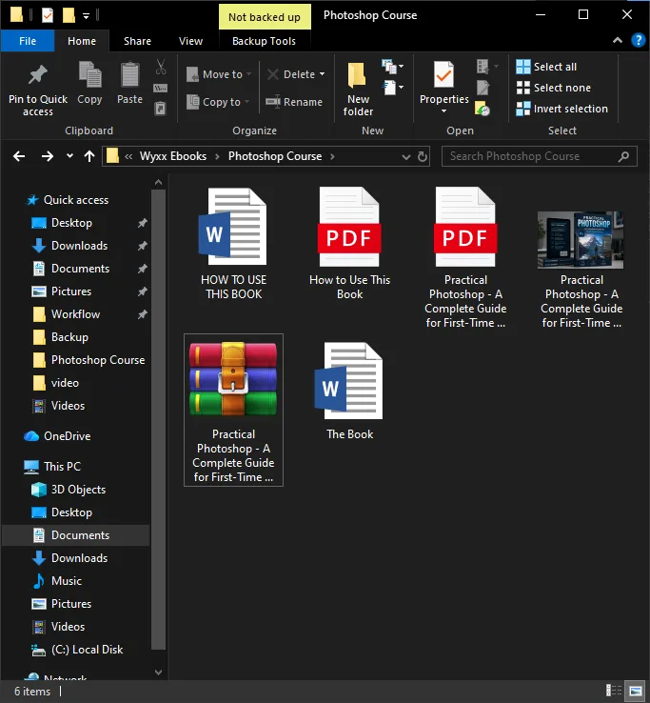Click the Edit icon in Open group

click(x=483, y=88)
